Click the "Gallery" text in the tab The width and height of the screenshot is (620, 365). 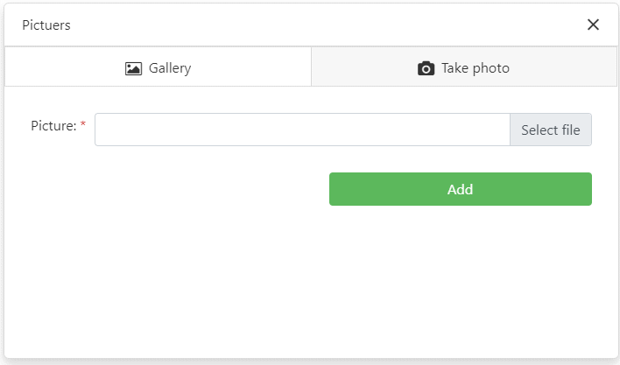(169, 68)
